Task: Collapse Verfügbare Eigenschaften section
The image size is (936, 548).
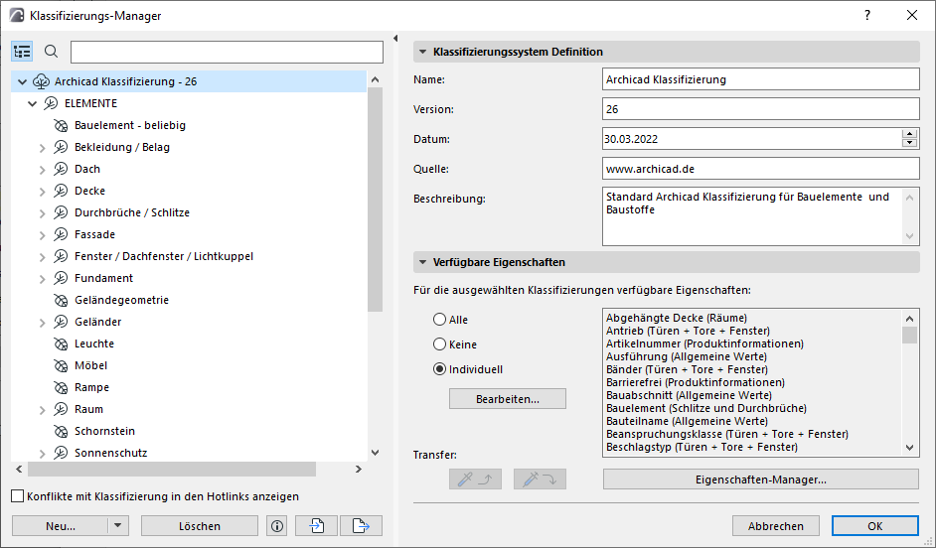Action: (422, 262)
